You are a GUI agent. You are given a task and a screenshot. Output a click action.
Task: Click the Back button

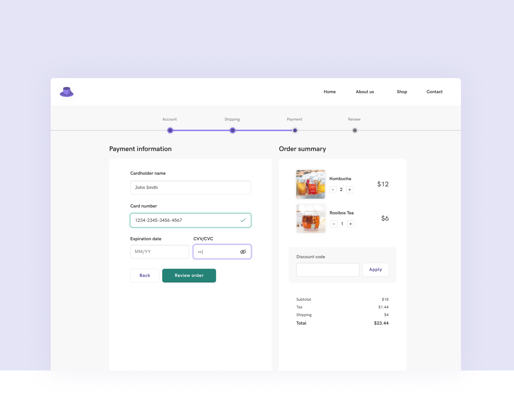pyautogui.click(x=145, y=276)
